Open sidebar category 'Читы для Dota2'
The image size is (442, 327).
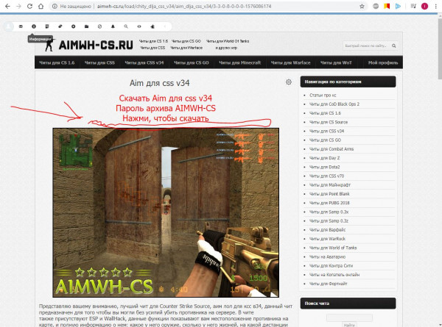click(x=324, y=167)
